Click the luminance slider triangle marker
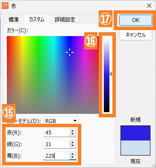 [x=111, y=74]
